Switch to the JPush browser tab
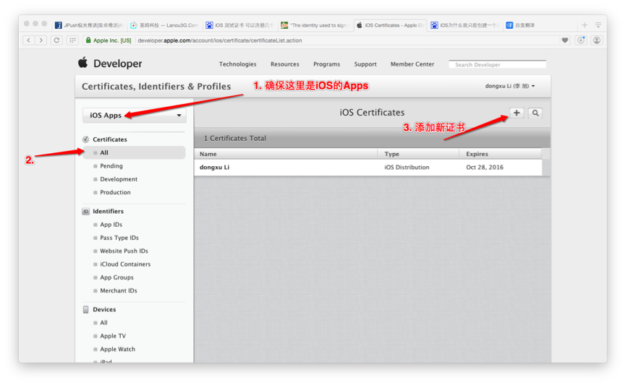Viewport: 626px width, 385px height. [x=90, y=25]
